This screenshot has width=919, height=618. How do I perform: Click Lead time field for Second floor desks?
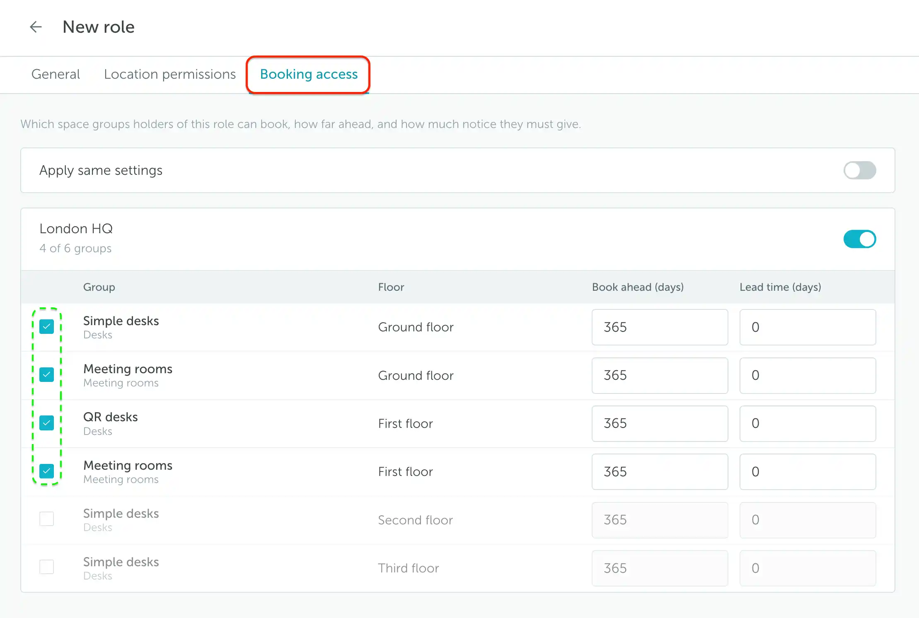808,520
